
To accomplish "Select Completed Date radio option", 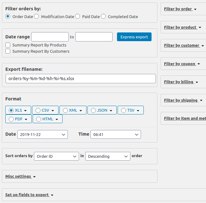I will (x=103, y=17).
